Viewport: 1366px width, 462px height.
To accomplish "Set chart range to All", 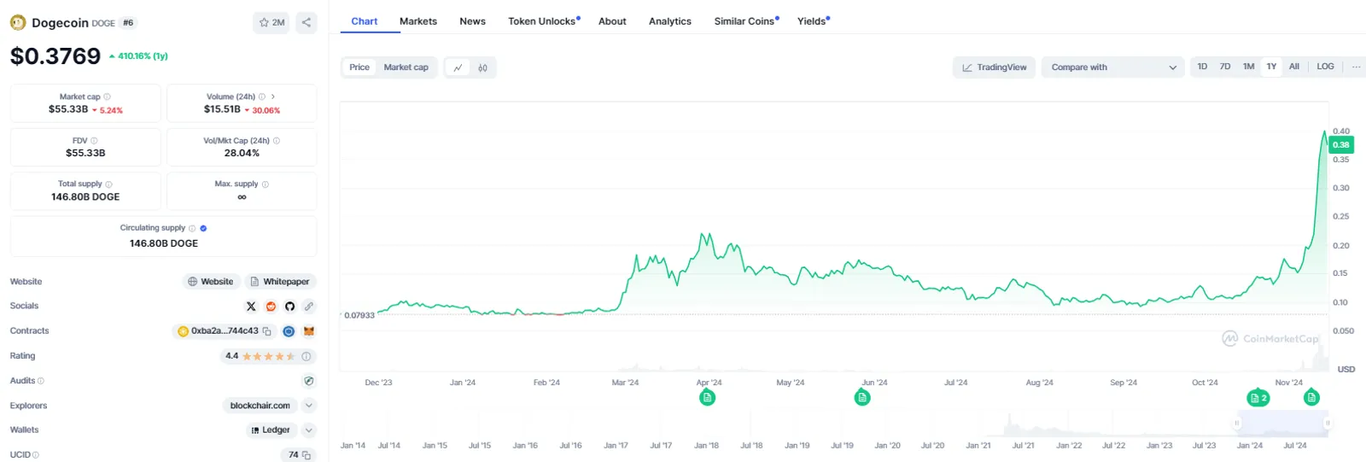I will coord(1294,67).
